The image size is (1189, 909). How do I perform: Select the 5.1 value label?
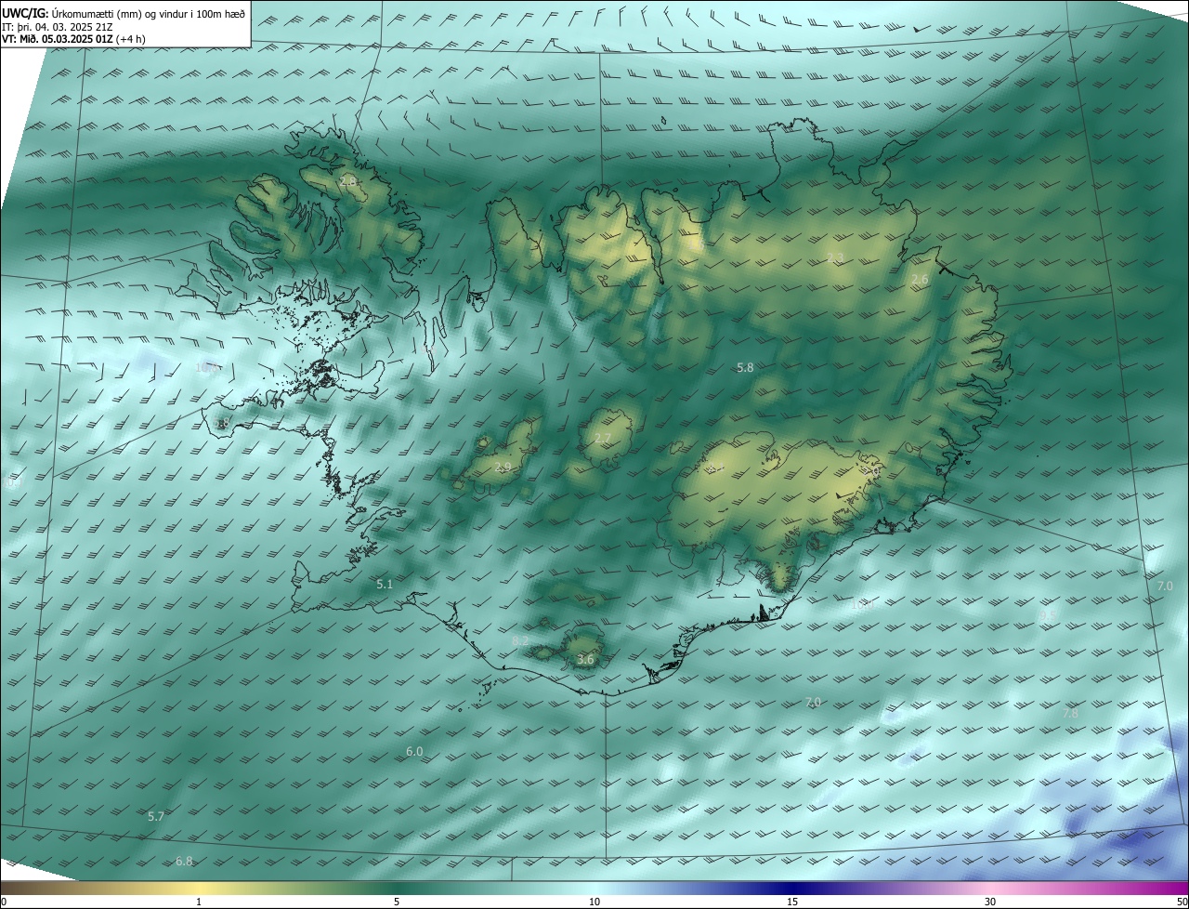click(x=385, y=585)
